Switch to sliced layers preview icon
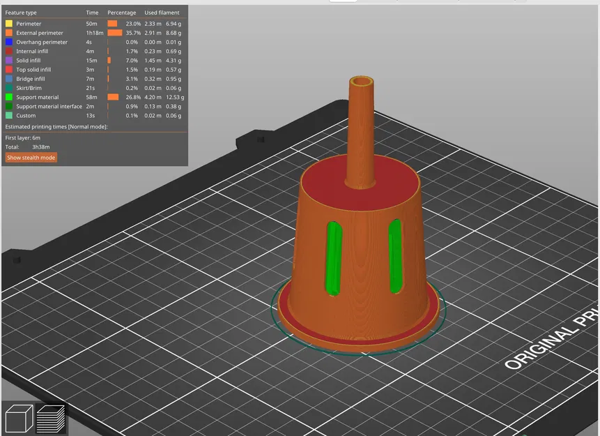The height and width of the screenshot is (436, 600). pyautogui.click(x=51, y=419)
